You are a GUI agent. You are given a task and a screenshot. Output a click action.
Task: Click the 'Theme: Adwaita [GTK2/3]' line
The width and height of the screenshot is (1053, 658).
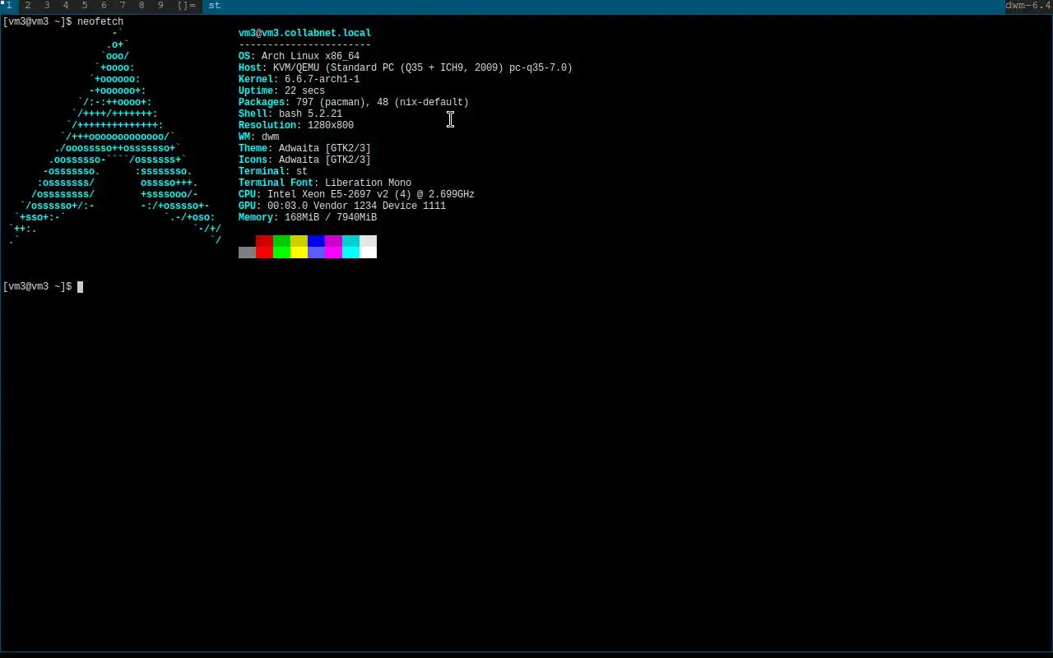click(304, 148)
